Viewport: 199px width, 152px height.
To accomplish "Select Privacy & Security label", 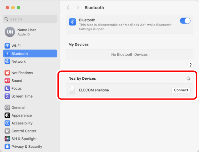I will 27,147.
